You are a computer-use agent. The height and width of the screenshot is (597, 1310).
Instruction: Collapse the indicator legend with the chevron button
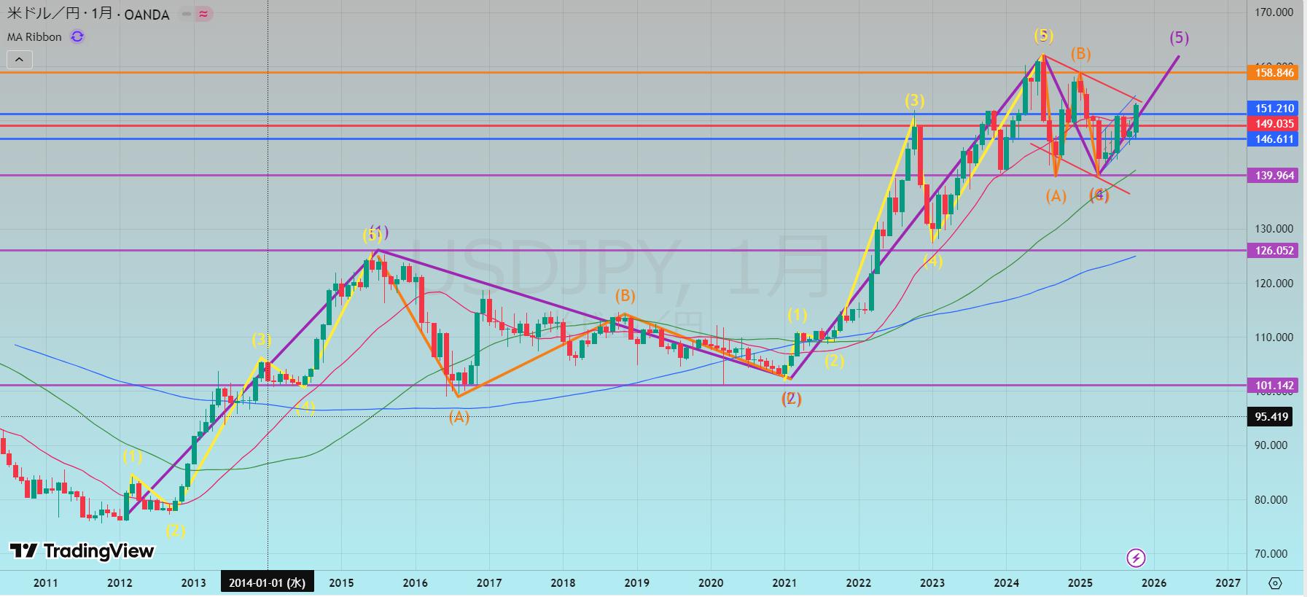tap(19, 60)
